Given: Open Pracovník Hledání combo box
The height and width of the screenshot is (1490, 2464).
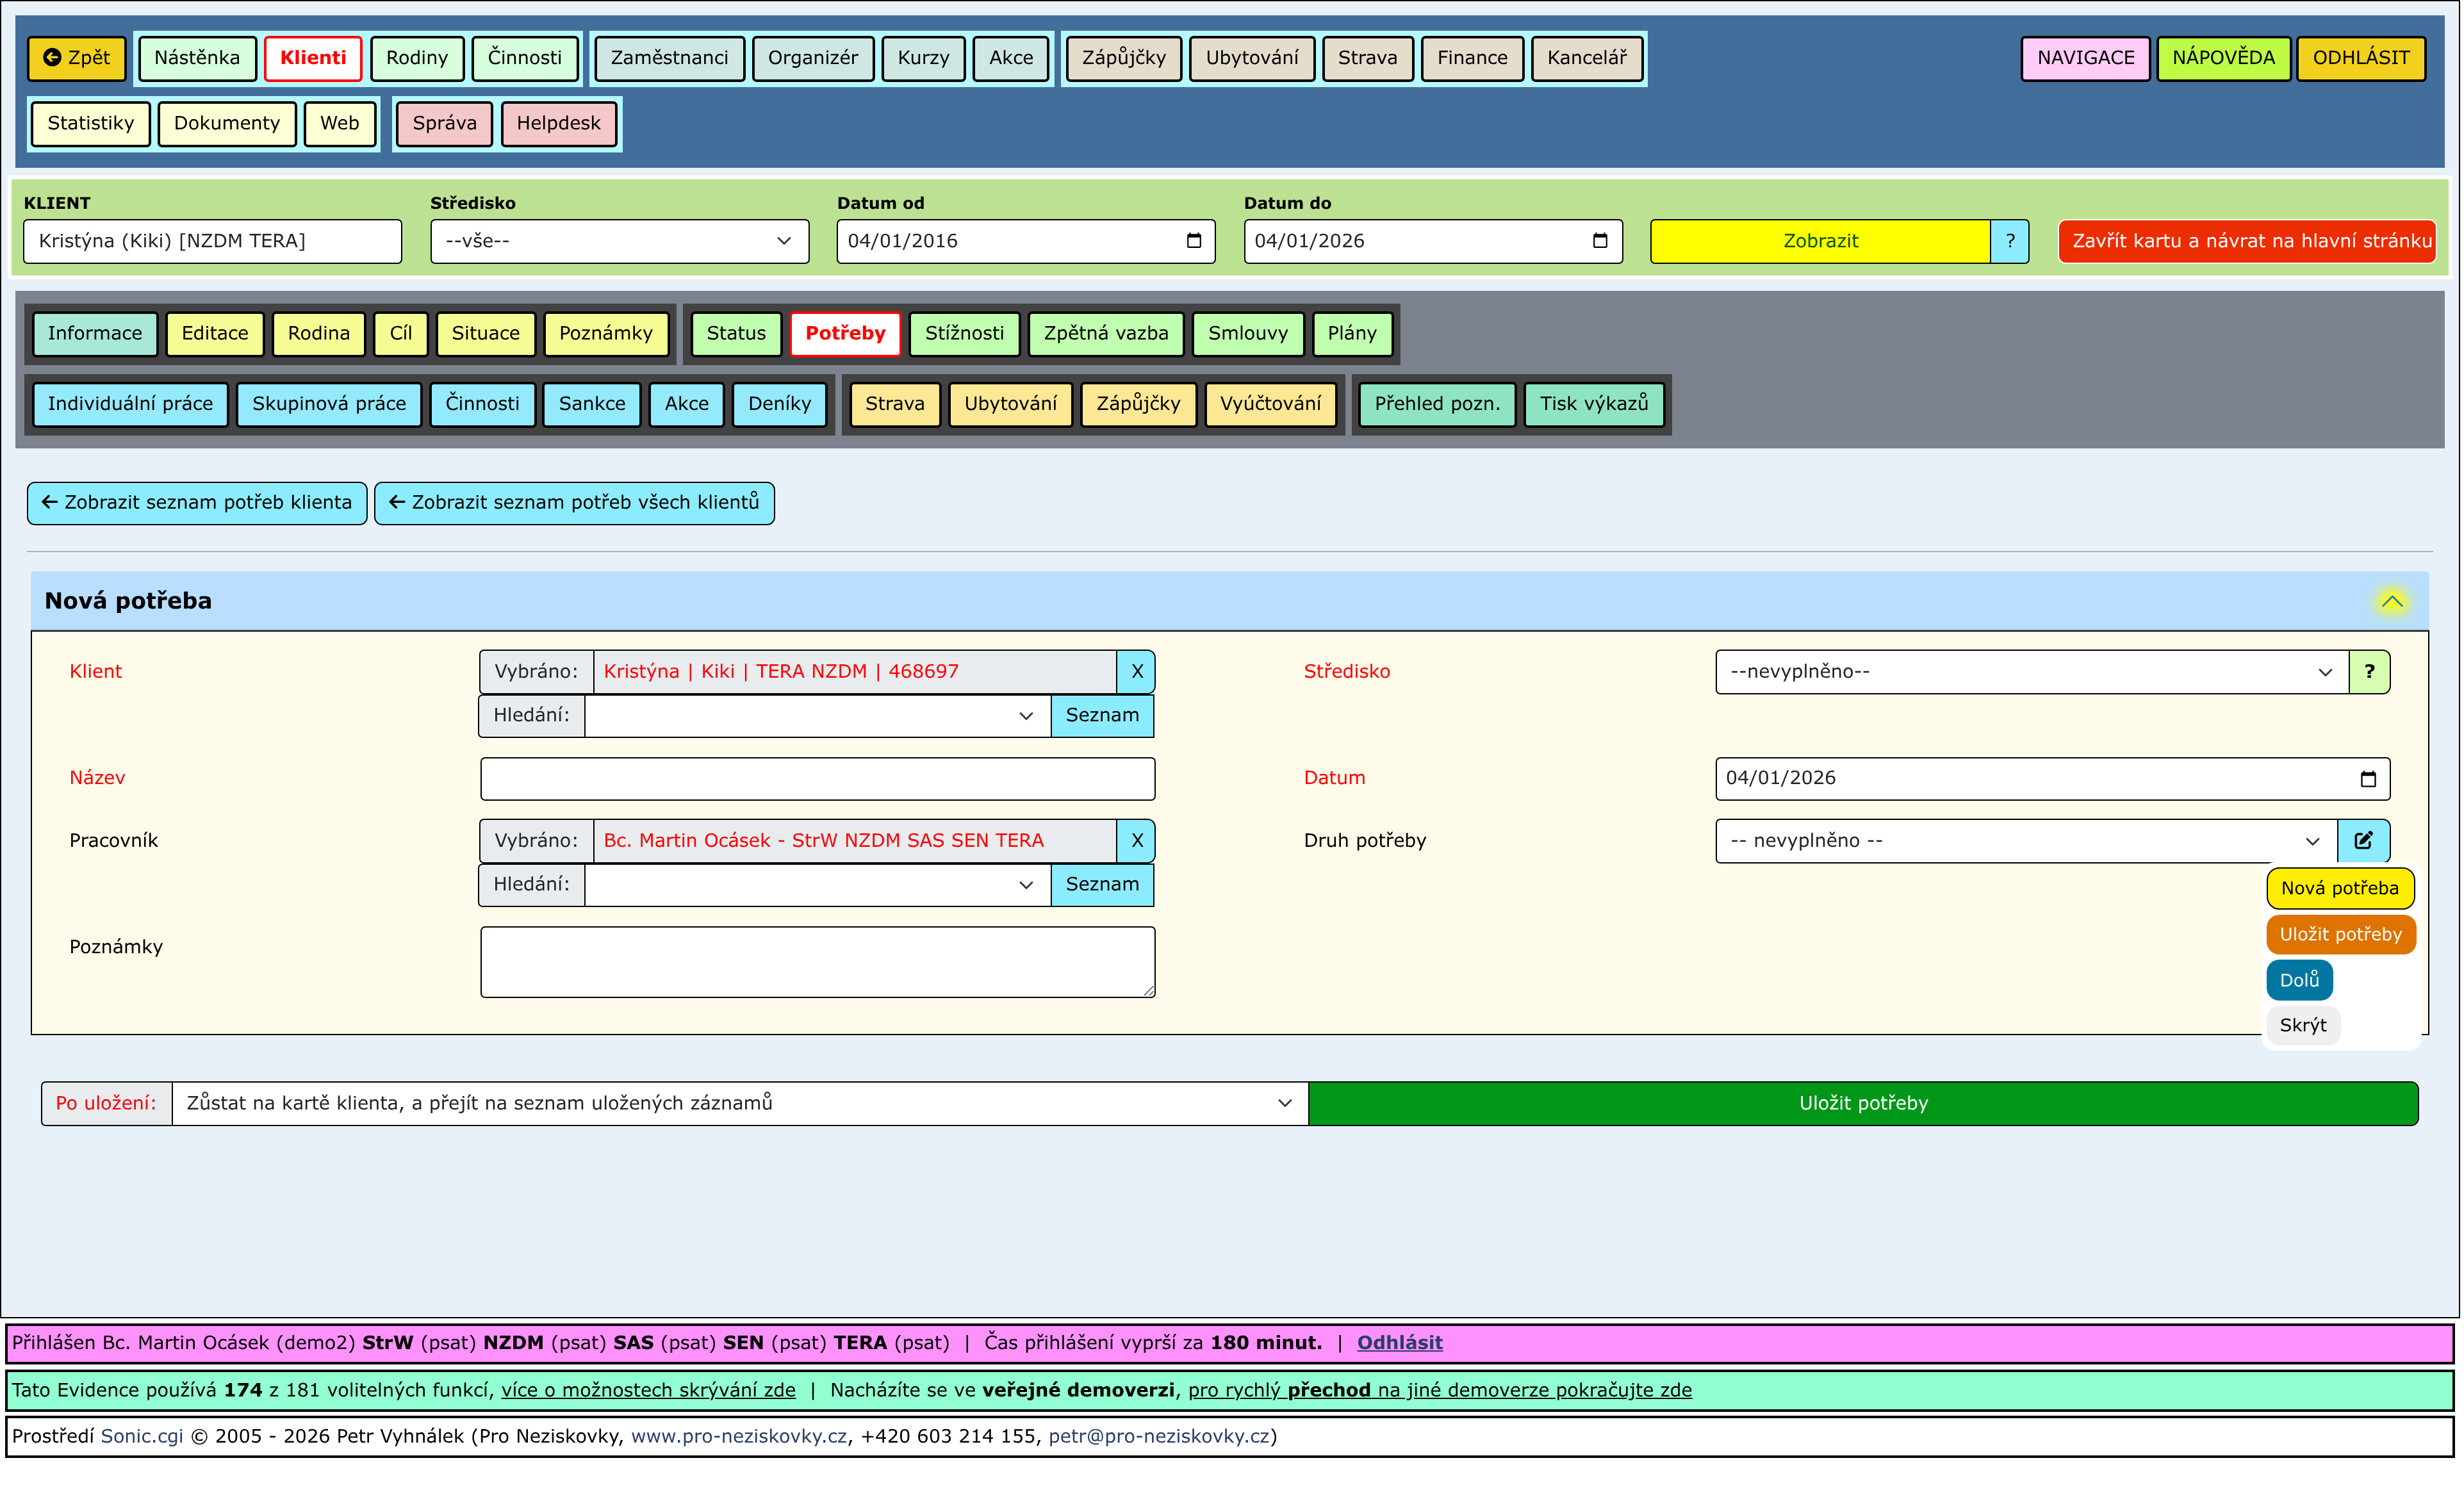Looking at the screenshot, I should 817,885.
